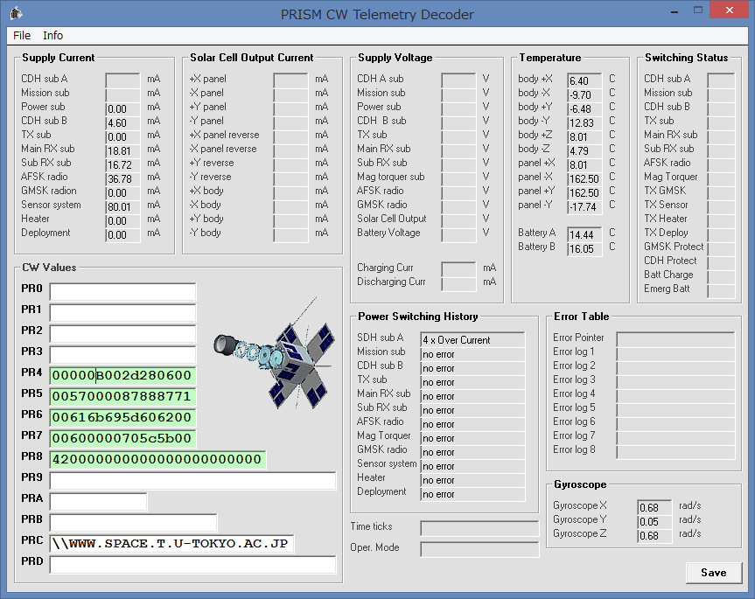This screenshot has height=599, width=755.
Task: Click the application icon in title bar
Action: point(16,13)
